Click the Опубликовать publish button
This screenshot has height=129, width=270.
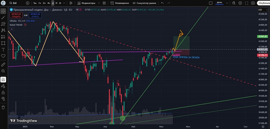(x=264, y=3)
